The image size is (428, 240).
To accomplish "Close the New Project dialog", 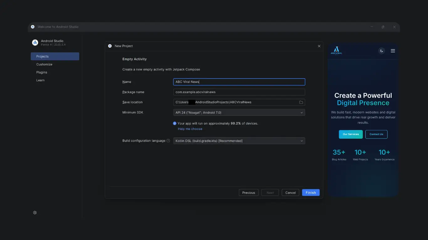I will point(319,46).
